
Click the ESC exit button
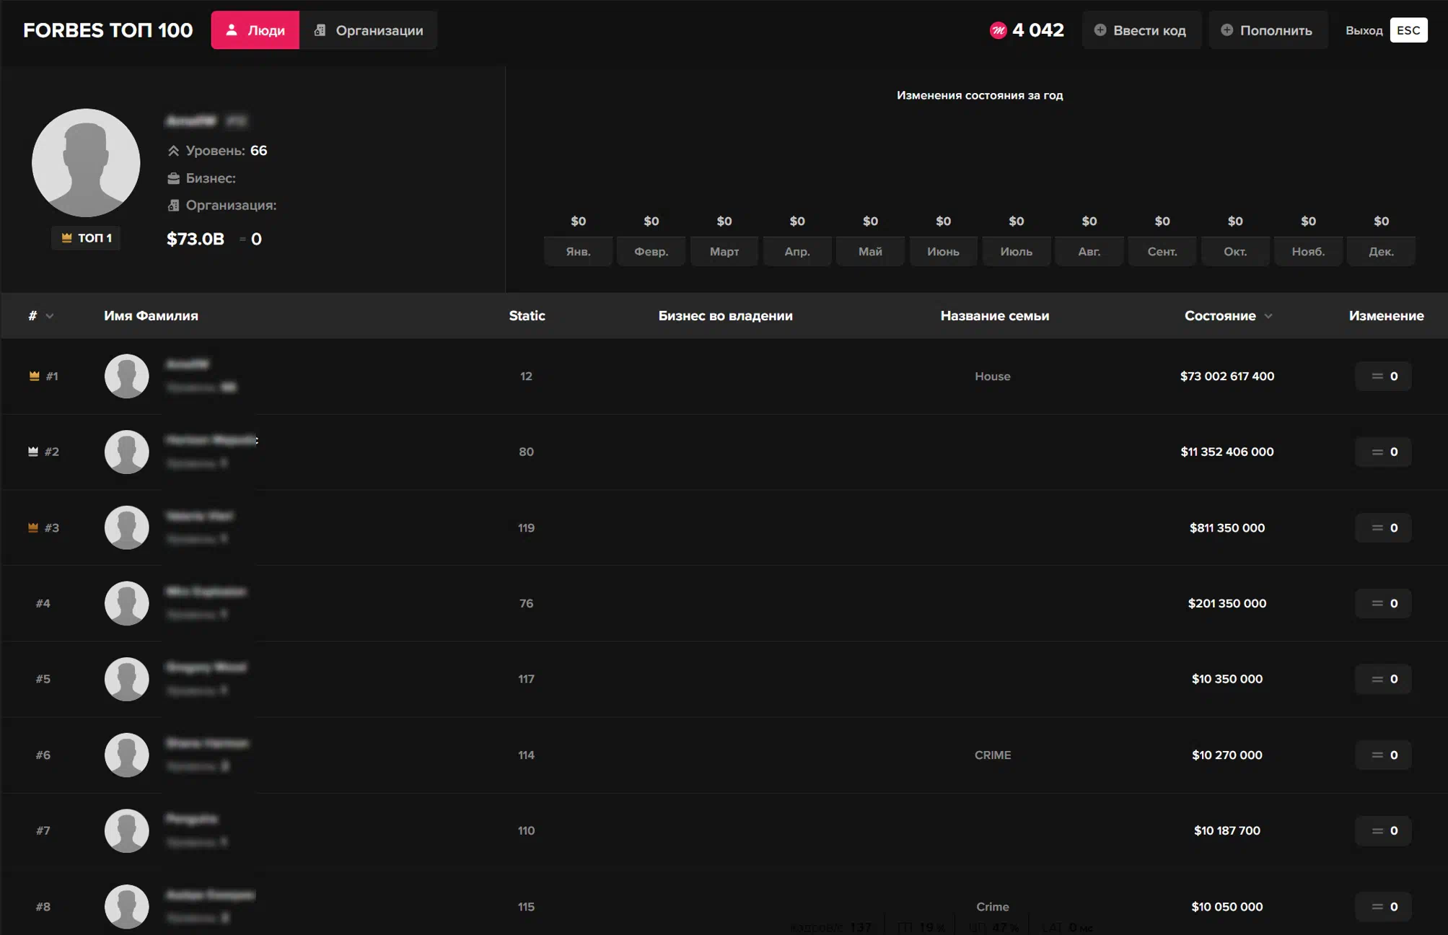point(1408,30)
